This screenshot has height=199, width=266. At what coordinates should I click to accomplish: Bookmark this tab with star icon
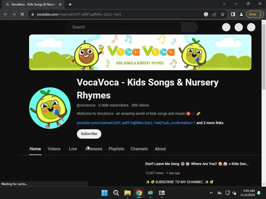pyautogui.click(x=223, y=15)
